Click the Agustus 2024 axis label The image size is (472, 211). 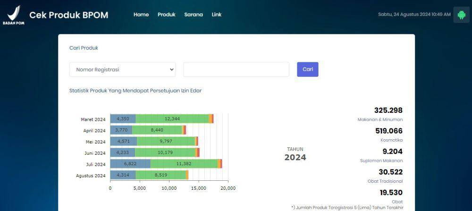click(91, 176)
